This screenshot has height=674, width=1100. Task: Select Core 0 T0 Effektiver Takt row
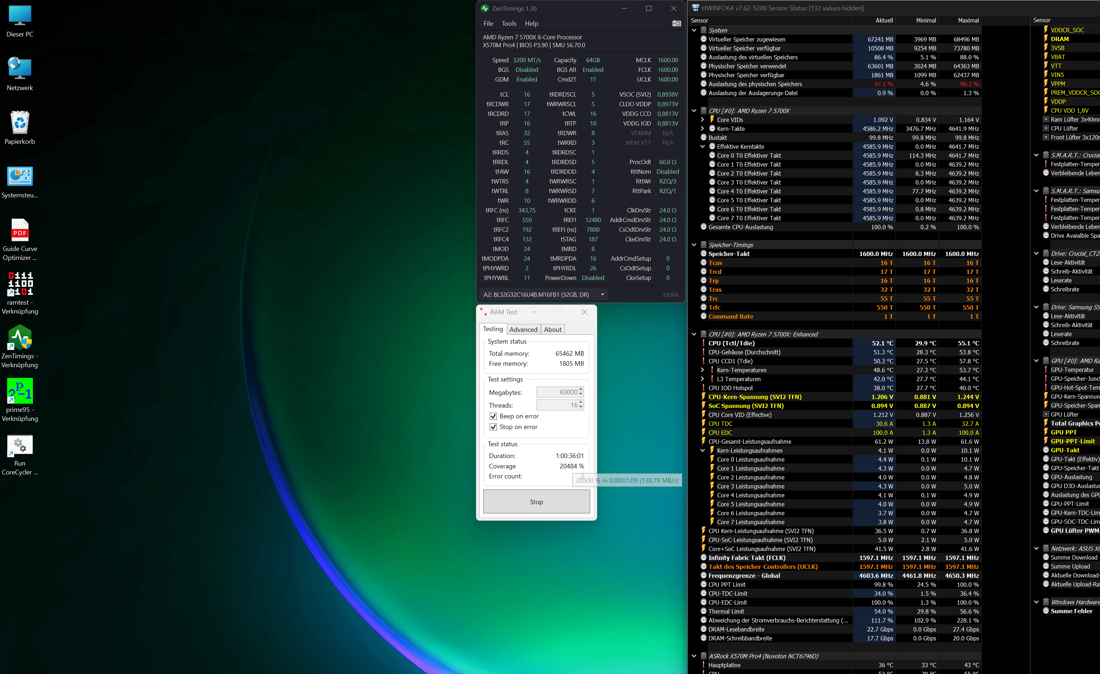pyautogui.click(x=835, y=155)
